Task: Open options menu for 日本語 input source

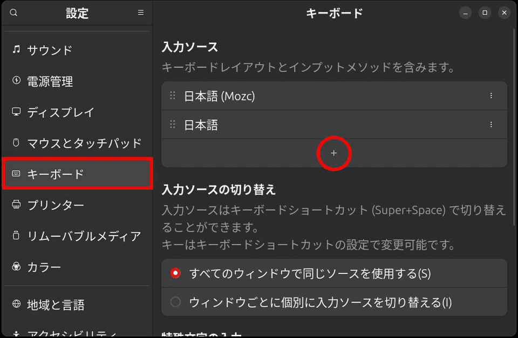Action: (492, 124)
